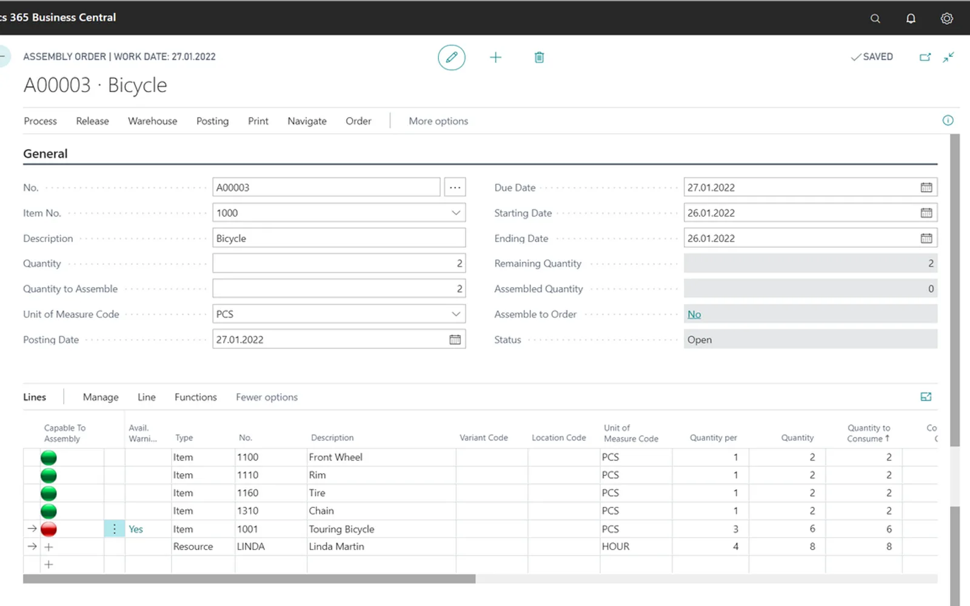Click green status icon for Chain line
Image resolution: width=970 pixels, height=606 pixels.
click(48, 511)
